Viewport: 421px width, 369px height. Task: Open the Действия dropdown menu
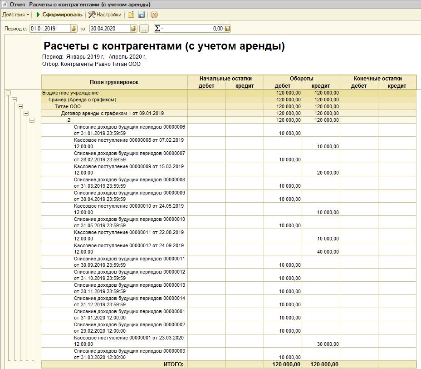point(15,15)
